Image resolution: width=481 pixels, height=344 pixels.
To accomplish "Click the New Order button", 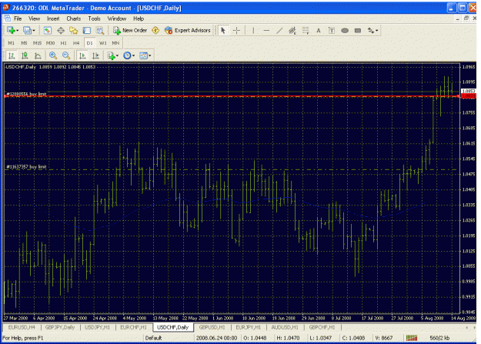I will [130, 30].
